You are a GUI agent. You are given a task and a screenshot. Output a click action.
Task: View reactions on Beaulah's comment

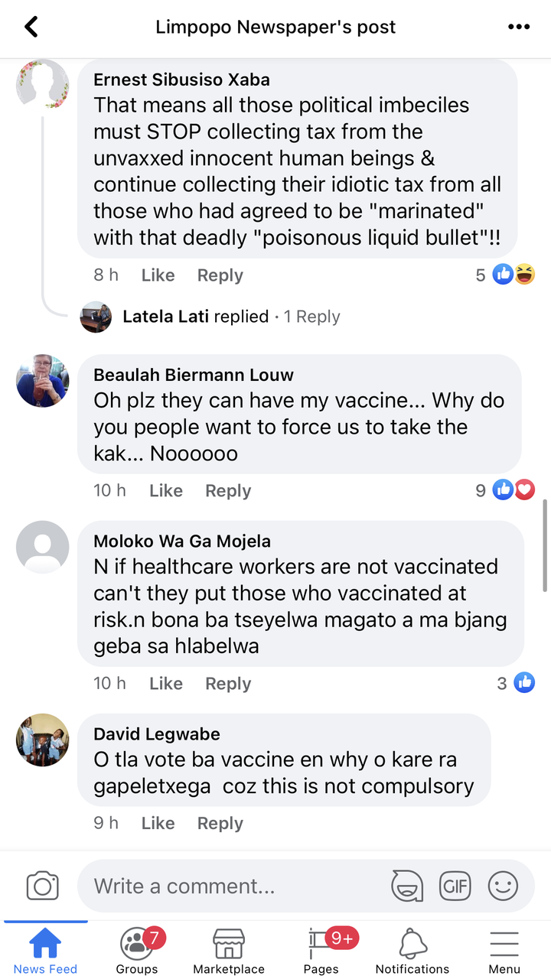(x=505, y=490)
